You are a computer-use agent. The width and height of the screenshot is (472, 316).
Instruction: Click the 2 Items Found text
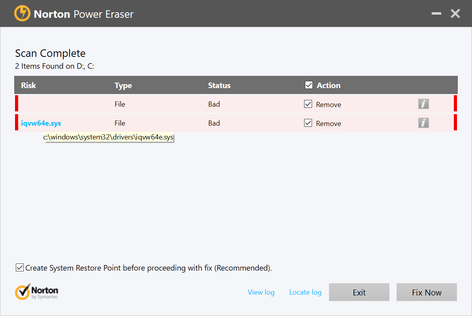pyautogui.click(x=55, y=66)
